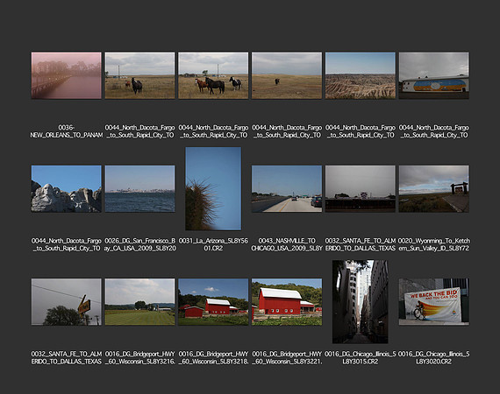Click the Bridgeport file name ending 3216
The image size is (500, 394).
(x=139, y=358)
